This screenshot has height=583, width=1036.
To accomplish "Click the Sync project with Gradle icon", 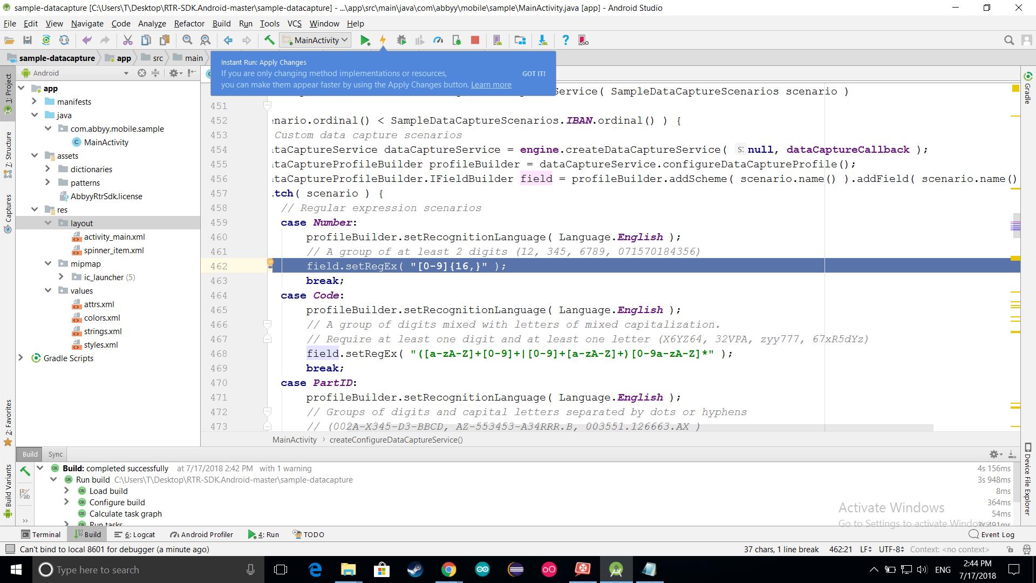I will point(46,40).
